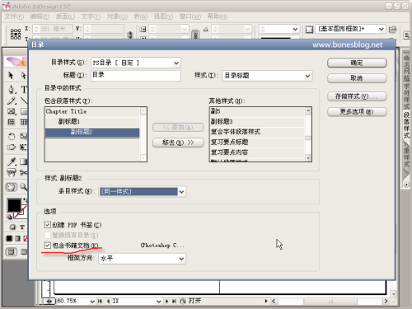Click the swap fill and stroke arrow
Screen dimensions: 412x309
pyautogui.click(x=25, y=199)
